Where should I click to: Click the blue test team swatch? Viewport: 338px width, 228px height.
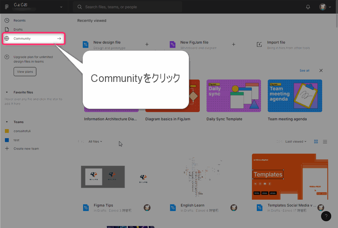tap(7, 140)
